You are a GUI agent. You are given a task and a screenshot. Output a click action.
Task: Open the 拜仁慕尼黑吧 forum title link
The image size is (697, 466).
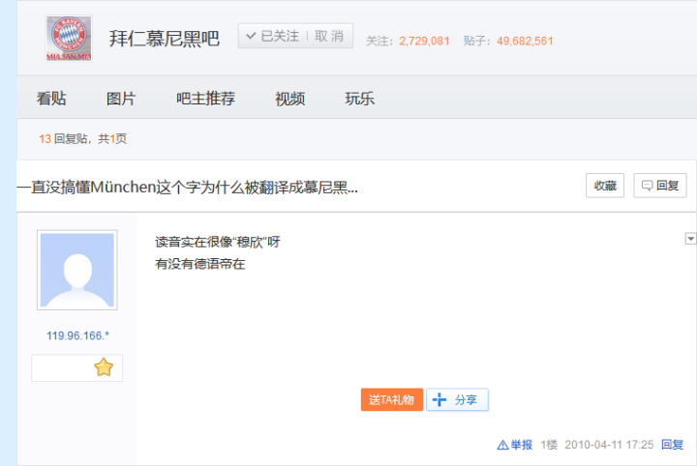164,39
